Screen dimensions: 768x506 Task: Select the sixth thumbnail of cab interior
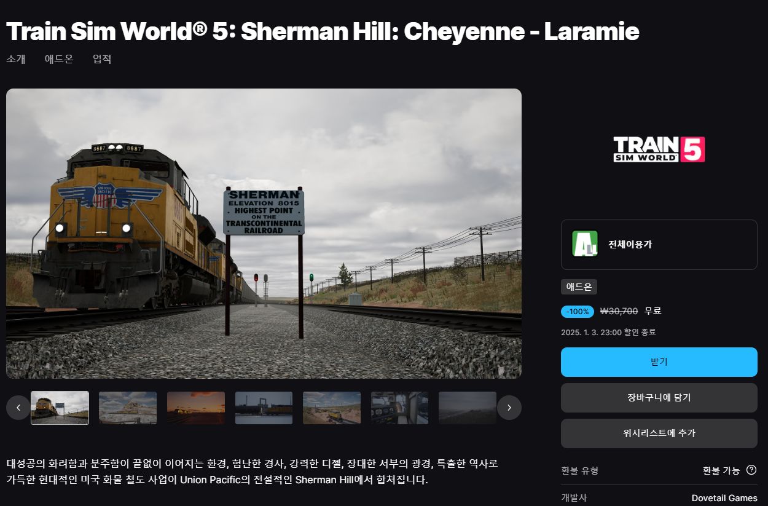[400, 408]
